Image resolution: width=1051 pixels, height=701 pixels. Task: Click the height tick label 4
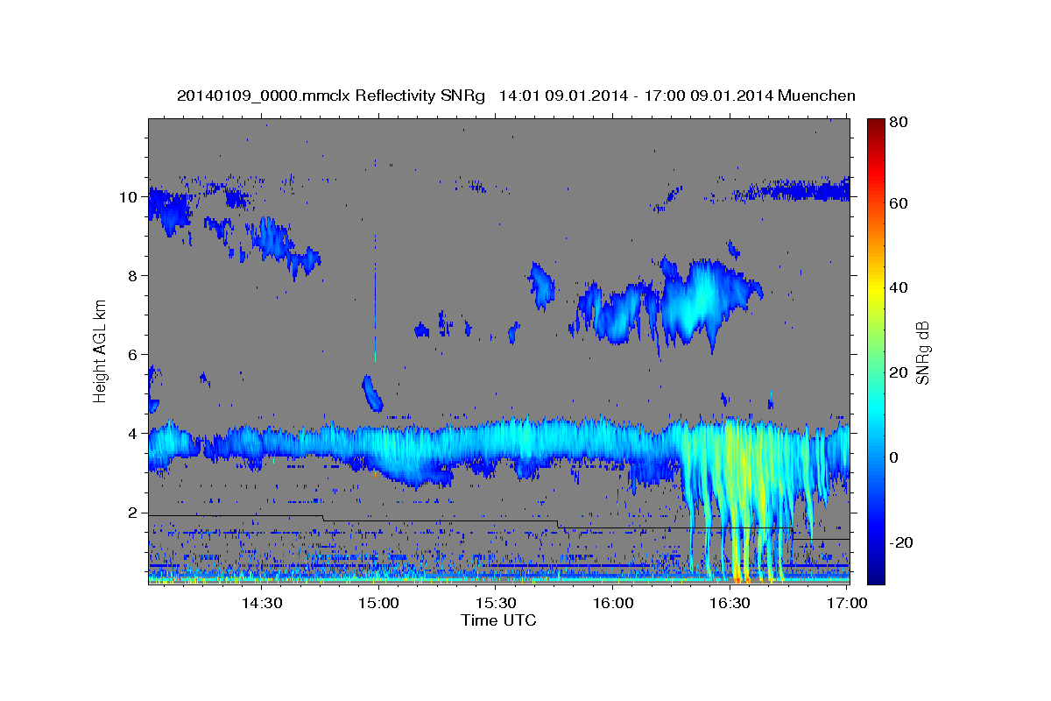[x=131, y=434]
